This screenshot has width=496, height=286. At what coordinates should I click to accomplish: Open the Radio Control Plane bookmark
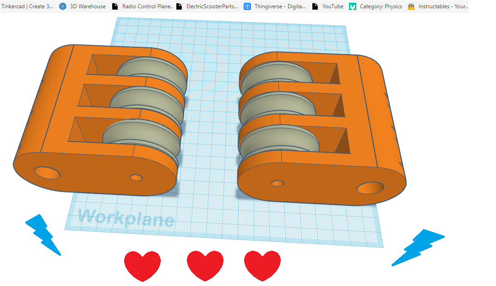pos(143,6)
